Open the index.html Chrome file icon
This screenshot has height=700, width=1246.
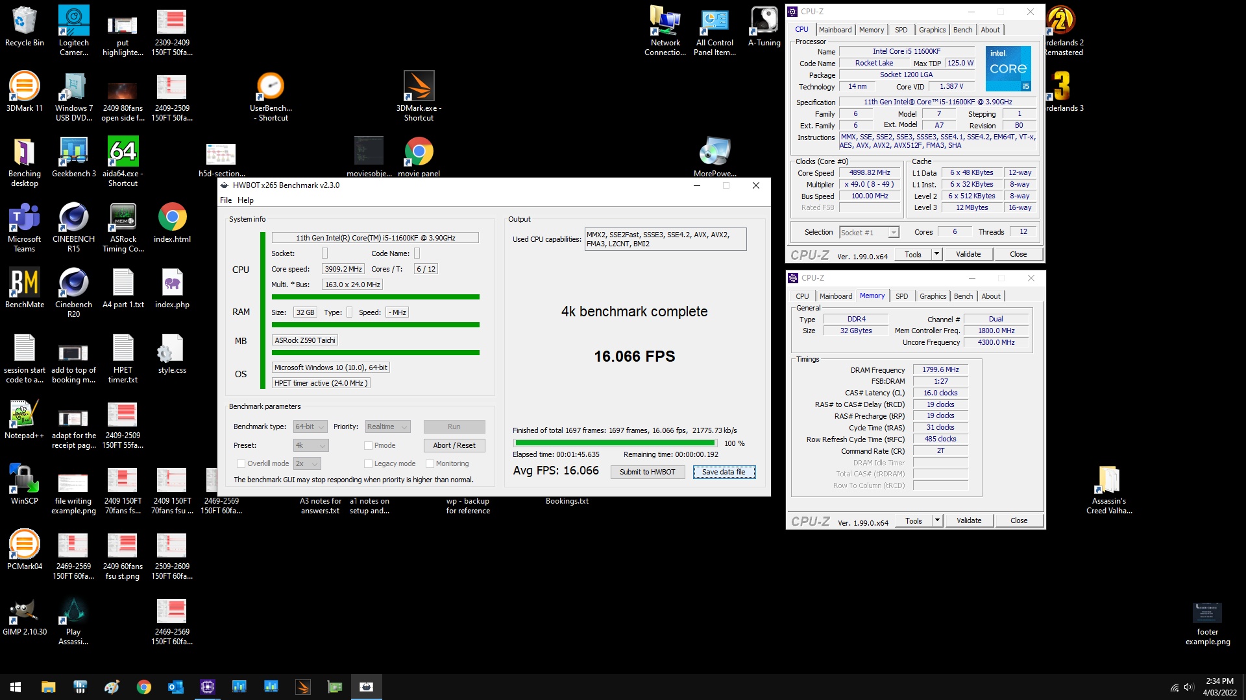click(x=172, y=223)
